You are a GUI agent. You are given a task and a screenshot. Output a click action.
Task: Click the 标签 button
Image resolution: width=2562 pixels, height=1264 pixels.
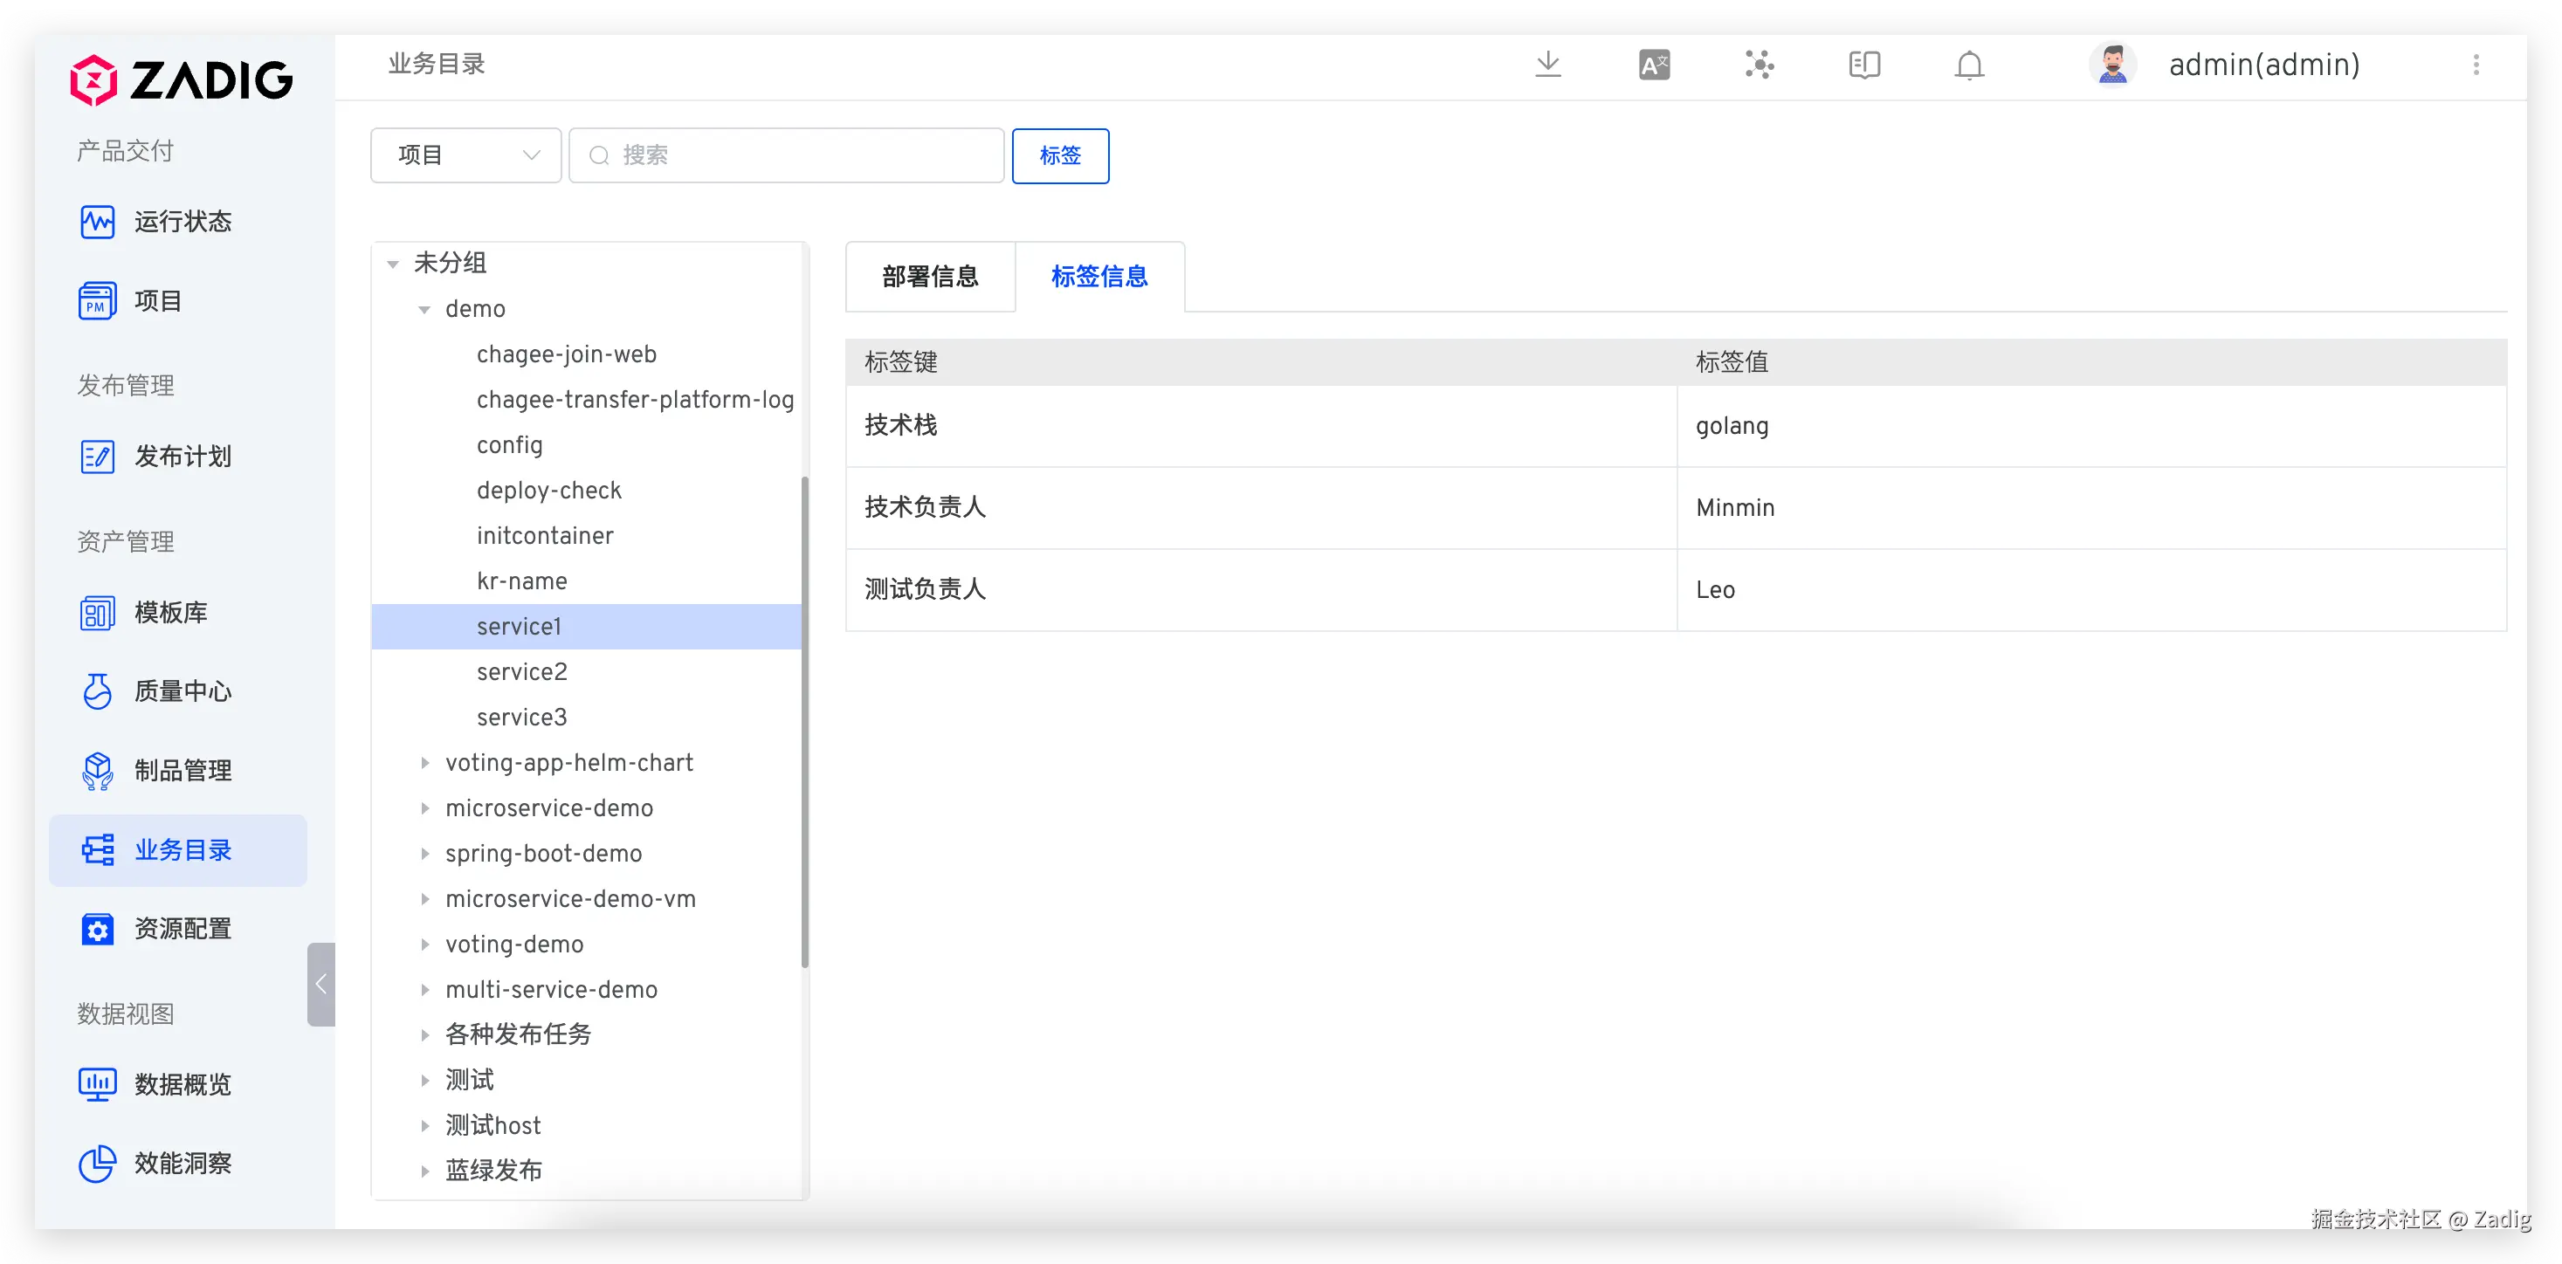(1059, 155)
